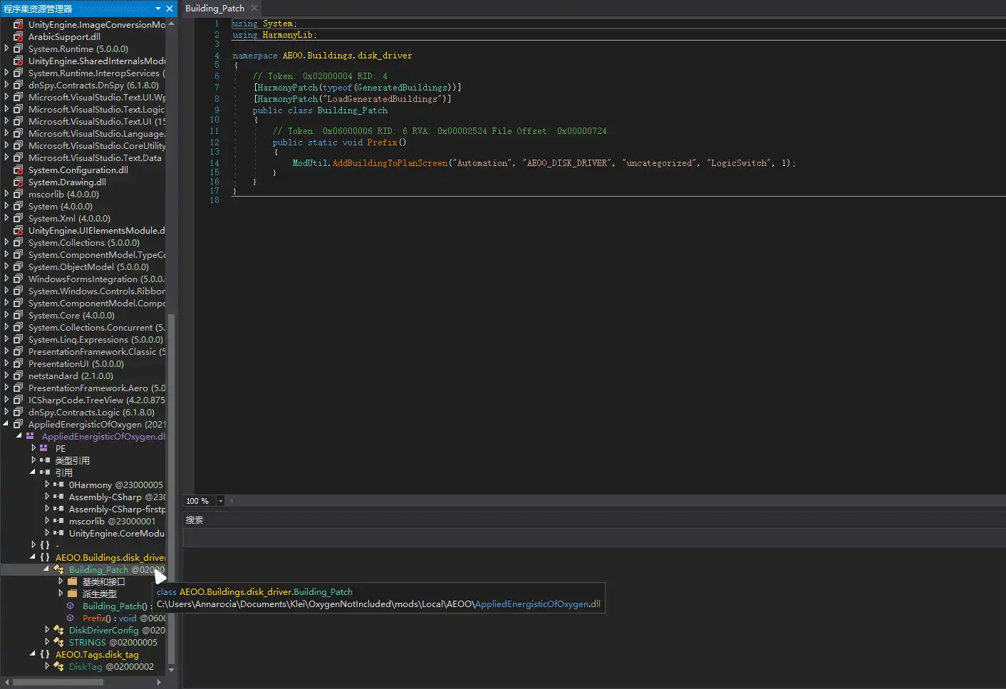Click the namespace braces icon of AEOO.Tags.disk_tag
This screenshot has height=689, width=1006.
46,654
